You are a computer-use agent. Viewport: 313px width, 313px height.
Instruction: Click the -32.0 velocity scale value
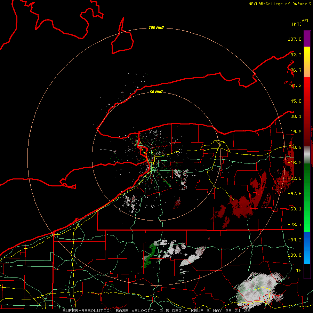(x=295, y=178)
